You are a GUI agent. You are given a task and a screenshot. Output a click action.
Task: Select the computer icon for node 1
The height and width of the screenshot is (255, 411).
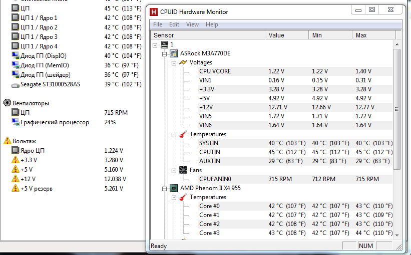tap(164, 44)
